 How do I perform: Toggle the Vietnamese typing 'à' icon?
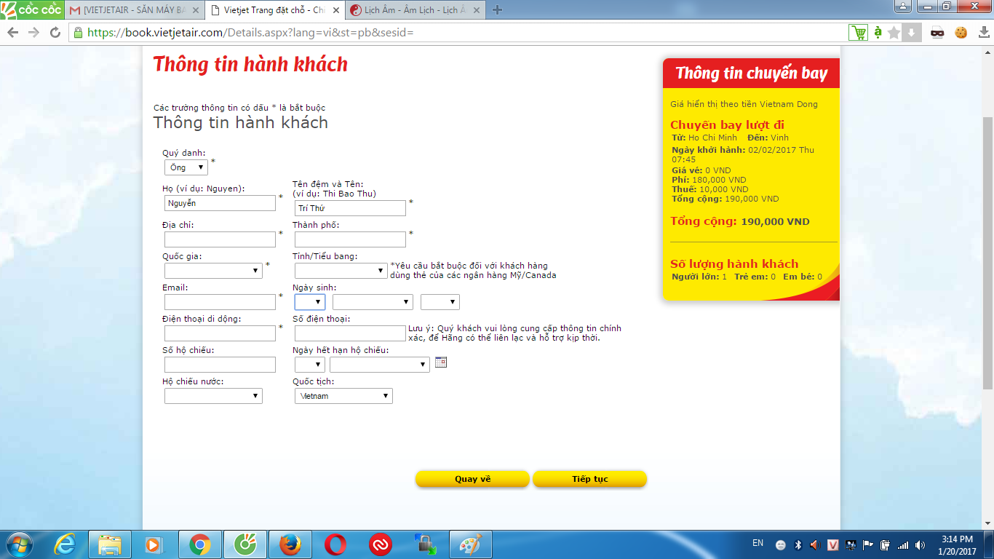878,32
